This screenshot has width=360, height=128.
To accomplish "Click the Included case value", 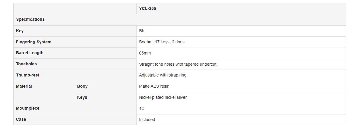I will pyautogui.click(x=147, y=120).
